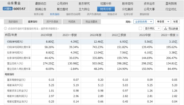Click the download icon on 导出数据

165,29
